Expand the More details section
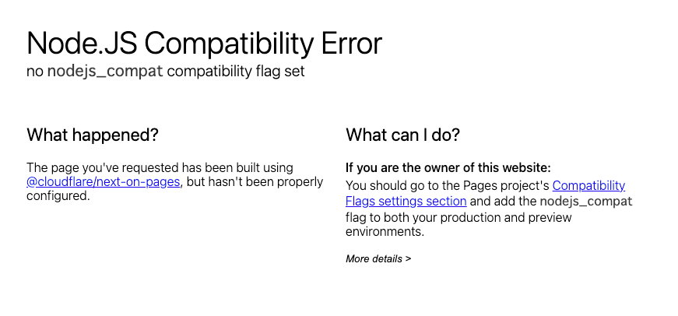 point(378,259)
